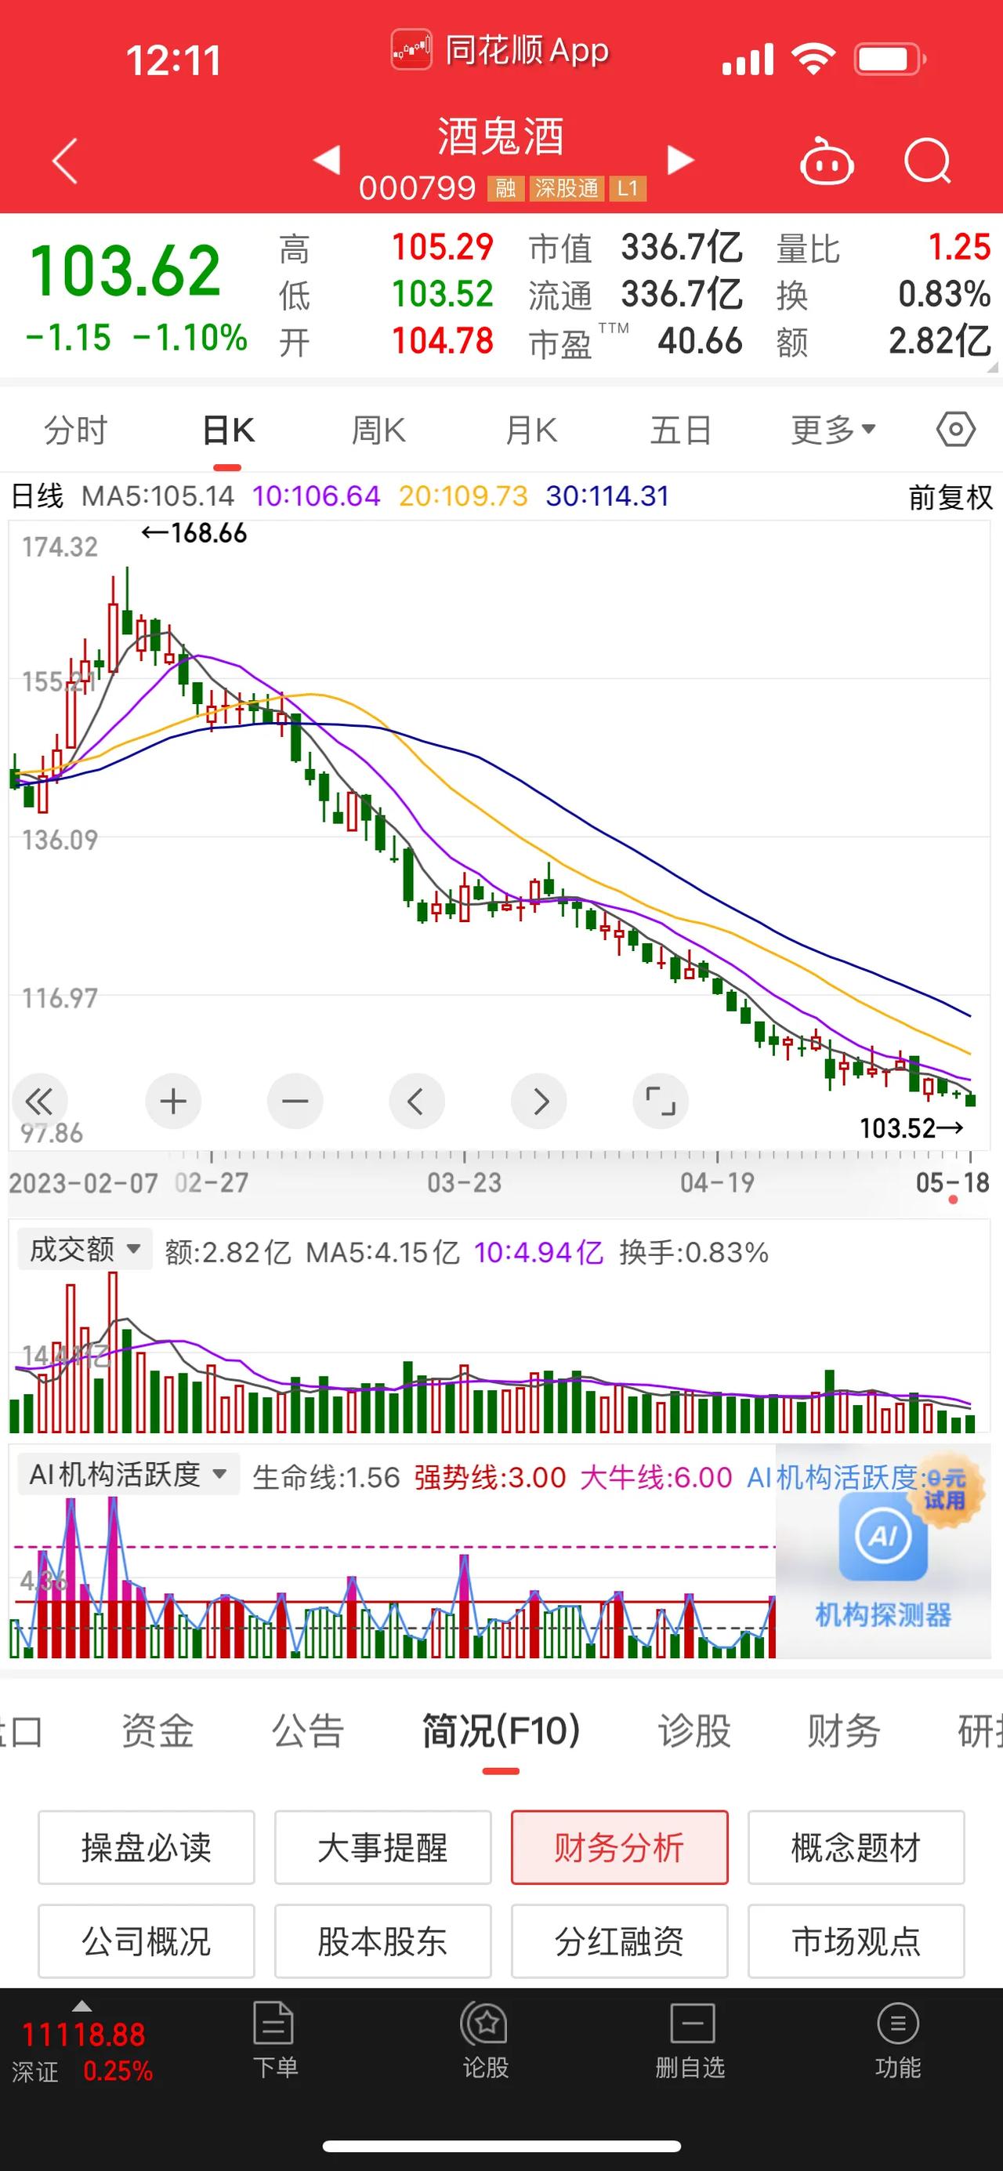The width and height of the screenshot is (1003, 2171).
Task: Tap the stock name 酒鬼酒
Action: (x=501, y=136)
